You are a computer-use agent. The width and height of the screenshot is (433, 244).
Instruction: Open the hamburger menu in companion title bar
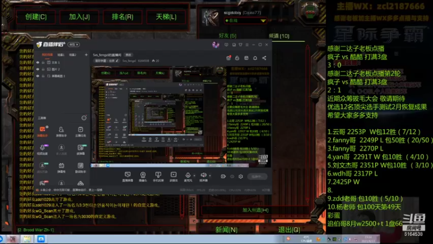(x=247, y=44)
